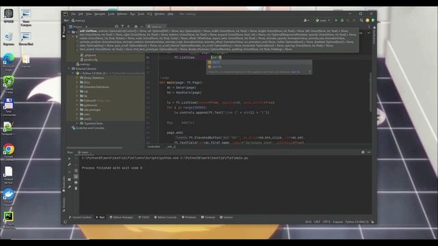Screen dimensions: 438x246
Task: Click the trash clear-all icon in Run panel
Action: (76, 189)
